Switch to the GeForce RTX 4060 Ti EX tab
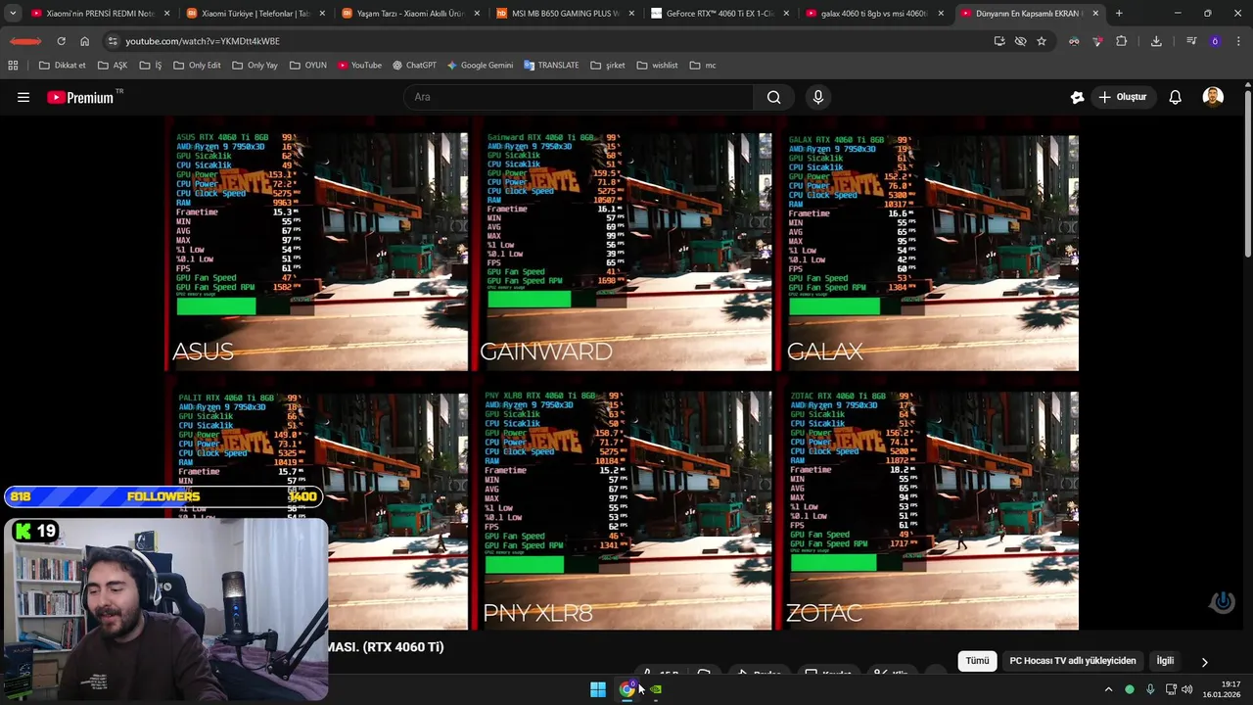This screenshot has height=705, width=1253. tap(719, 14)
